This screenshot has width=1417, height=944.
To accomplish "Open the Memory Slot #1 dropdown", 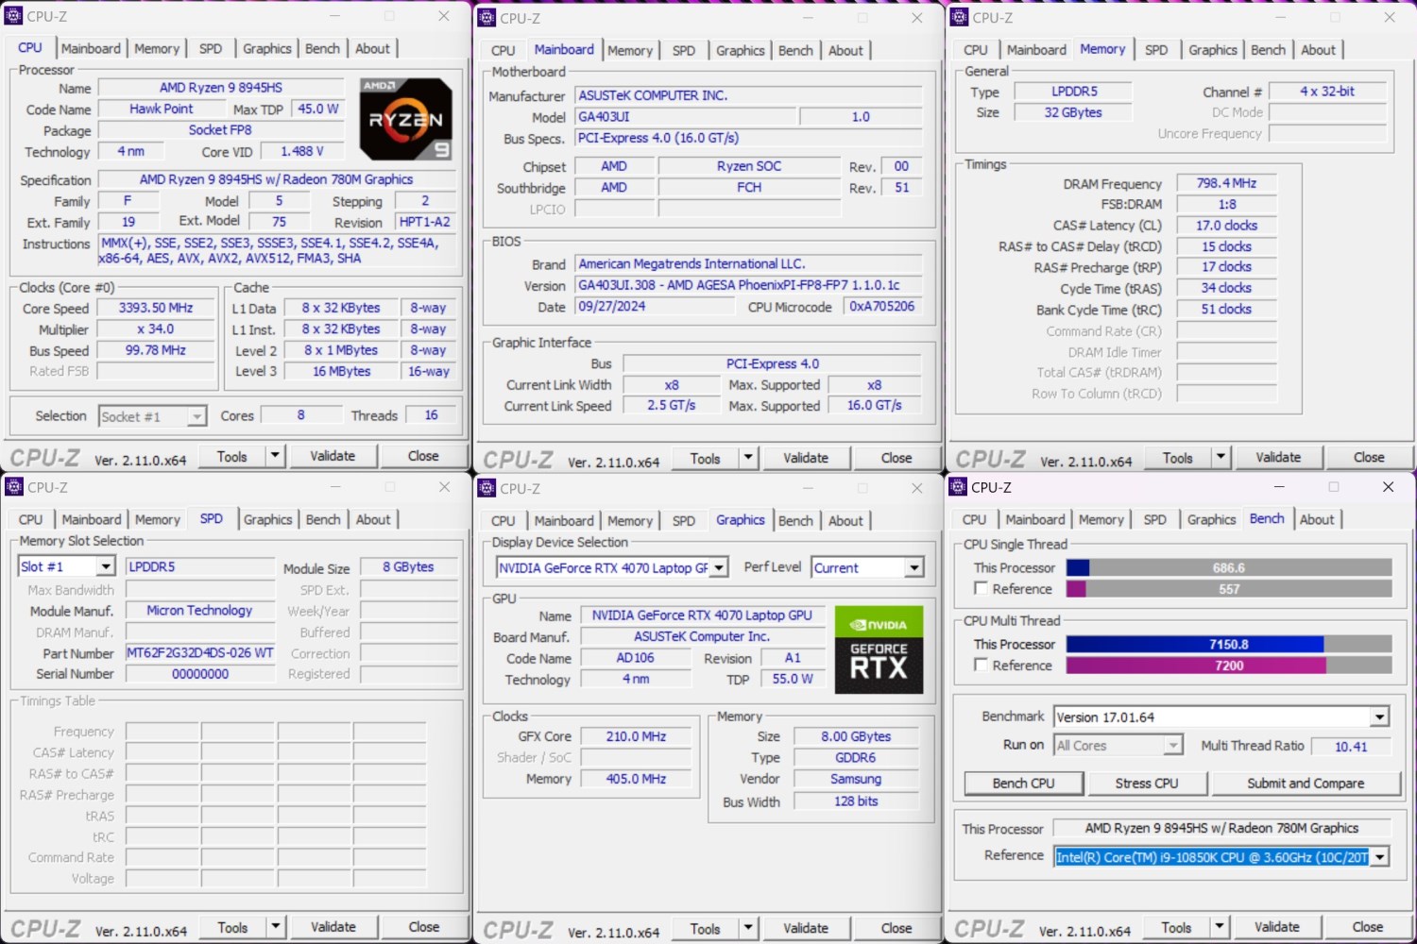I will pyautogui.click(x=105, y=566).
